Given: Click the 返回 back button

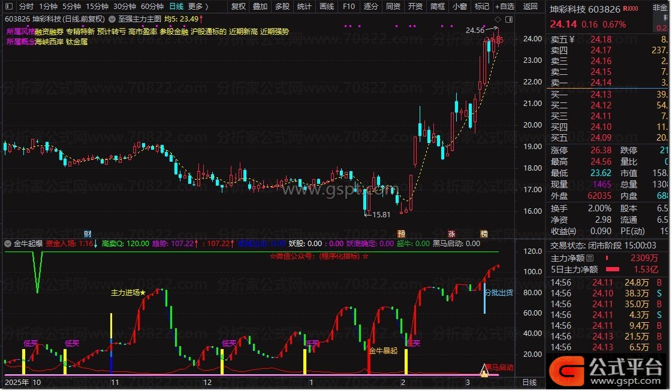Looking at the screenshot, I should (x=530, y=7).
